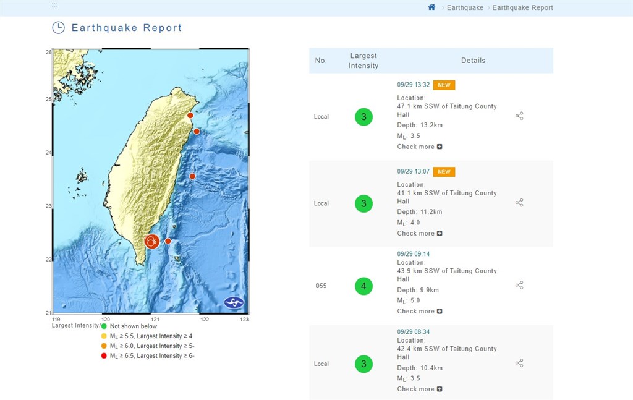Click the clock icon beside Earthquake Report

click(59, 27)
